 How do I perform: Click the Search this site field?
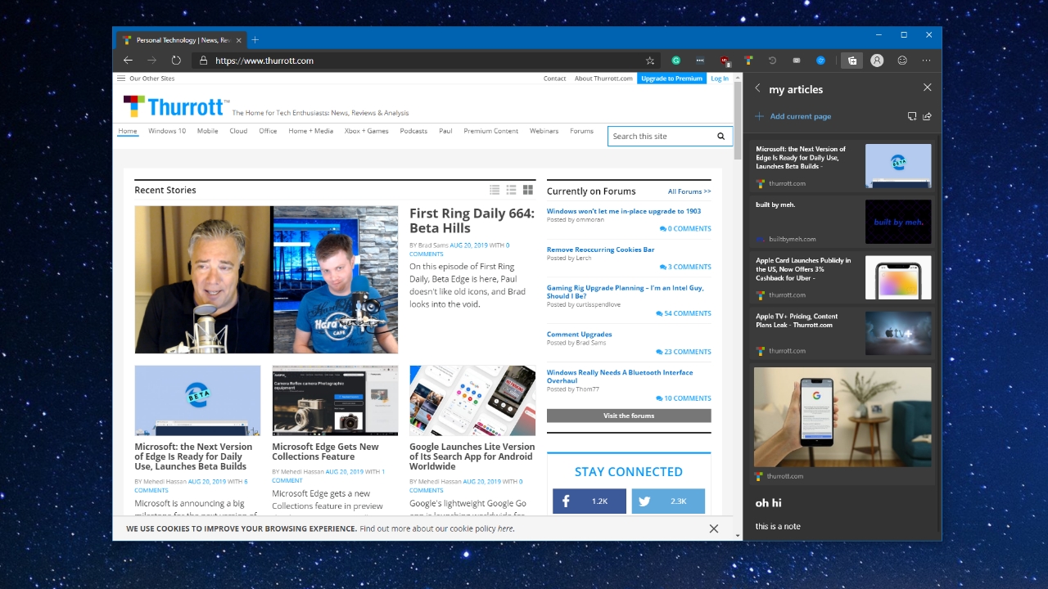click(660, 137)
